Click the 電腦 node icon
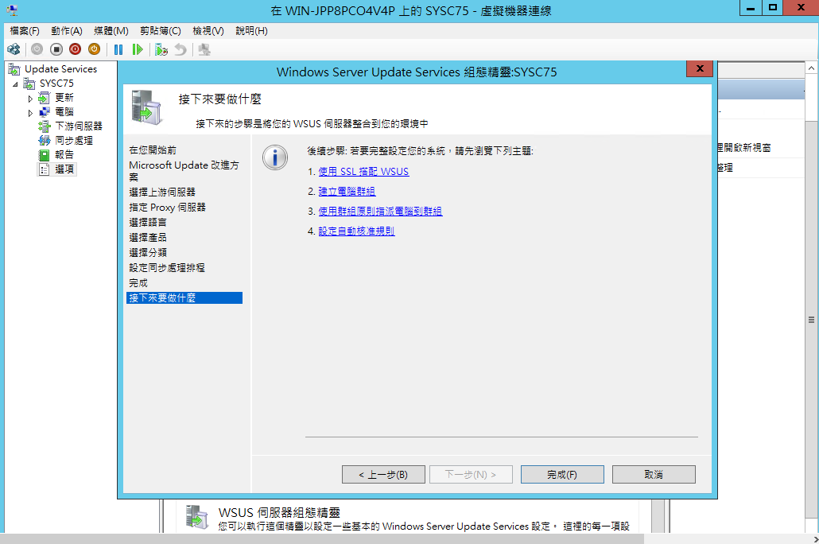 pyautogui.click(x=45, y=112)
